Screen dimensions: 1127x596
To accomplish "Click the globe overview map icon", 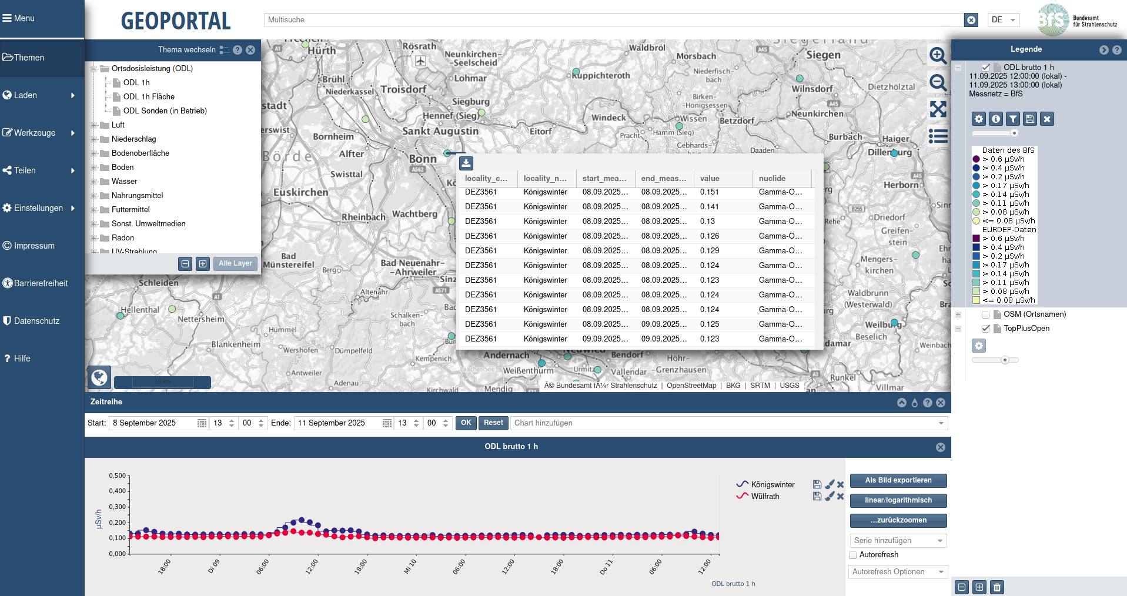I will point(99,377).
